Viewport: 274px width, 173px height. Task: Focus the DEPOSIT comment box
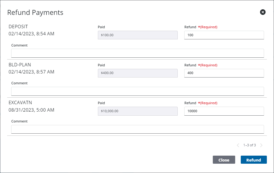[137, 53]
